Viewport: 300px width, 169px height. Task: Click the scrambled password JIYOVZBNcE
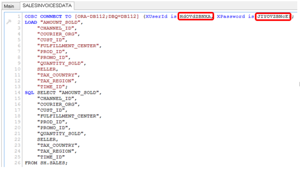pos(272,17)
